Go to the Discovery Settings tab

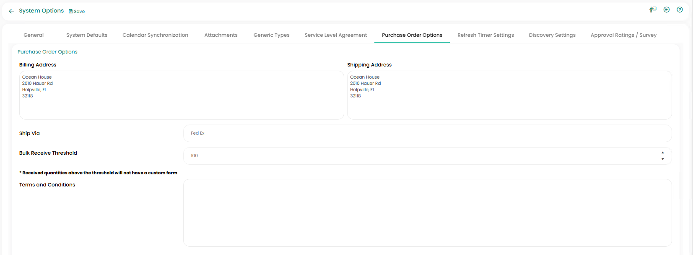[552, 35]
